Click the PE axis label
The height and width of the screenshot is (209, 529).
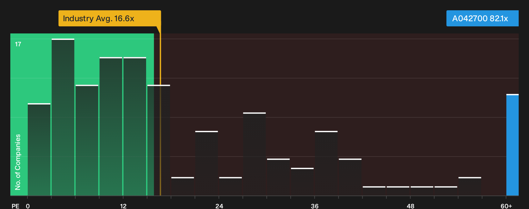tap(15, 206)
